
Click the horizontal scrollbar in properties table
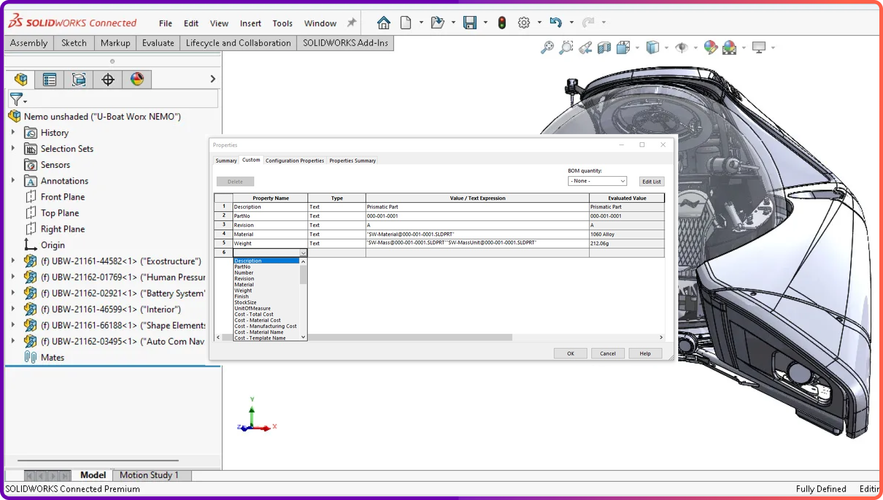(367, 337)
